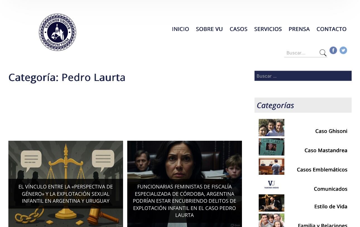Open the Facebook social icon
Image resolution: width=360 pixels, height=227 pixels.
pyautogui.click(x=333, y=50)
